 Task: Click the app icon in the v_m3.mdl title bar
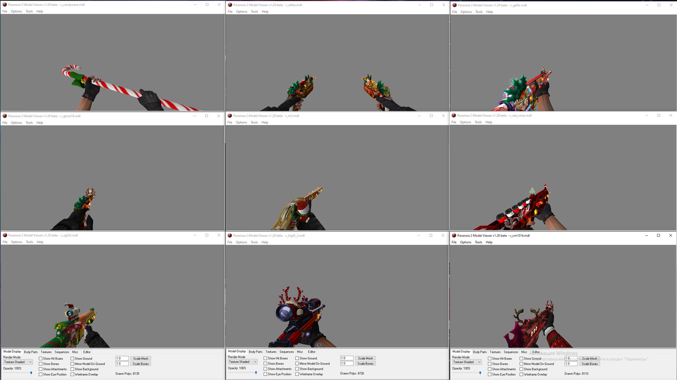point(230,116)
